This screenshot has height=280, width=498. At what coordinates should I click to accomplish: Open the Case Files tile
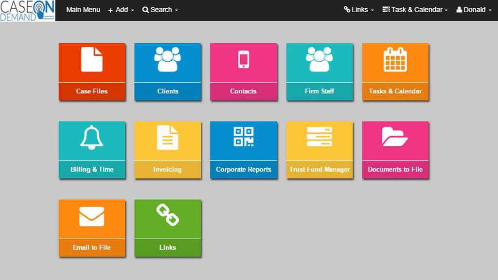click(x=92, y=71)
